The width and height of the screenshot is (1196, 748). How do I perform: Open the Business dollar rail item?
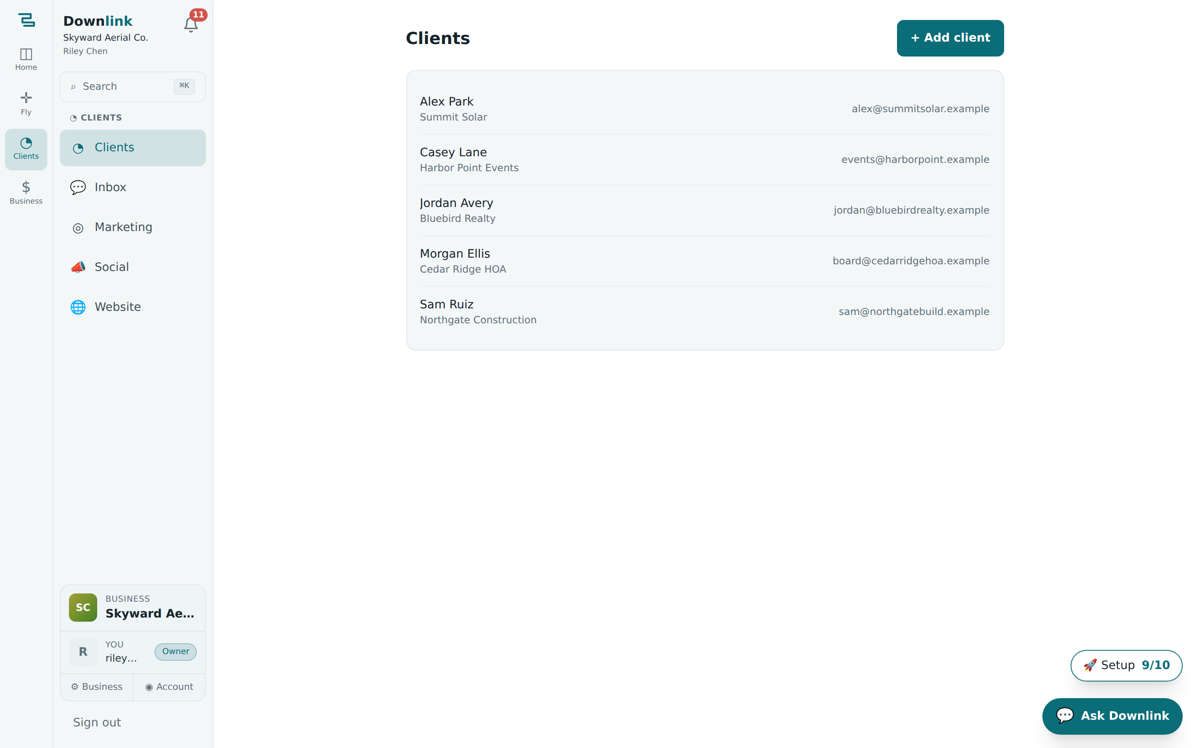point(26,193)
